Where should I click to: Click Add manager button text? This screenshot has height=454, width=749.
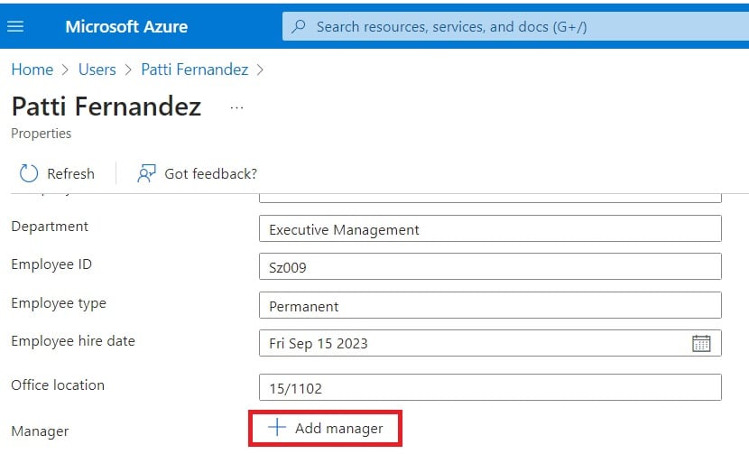pyautogui.click(x=339, y=429)
